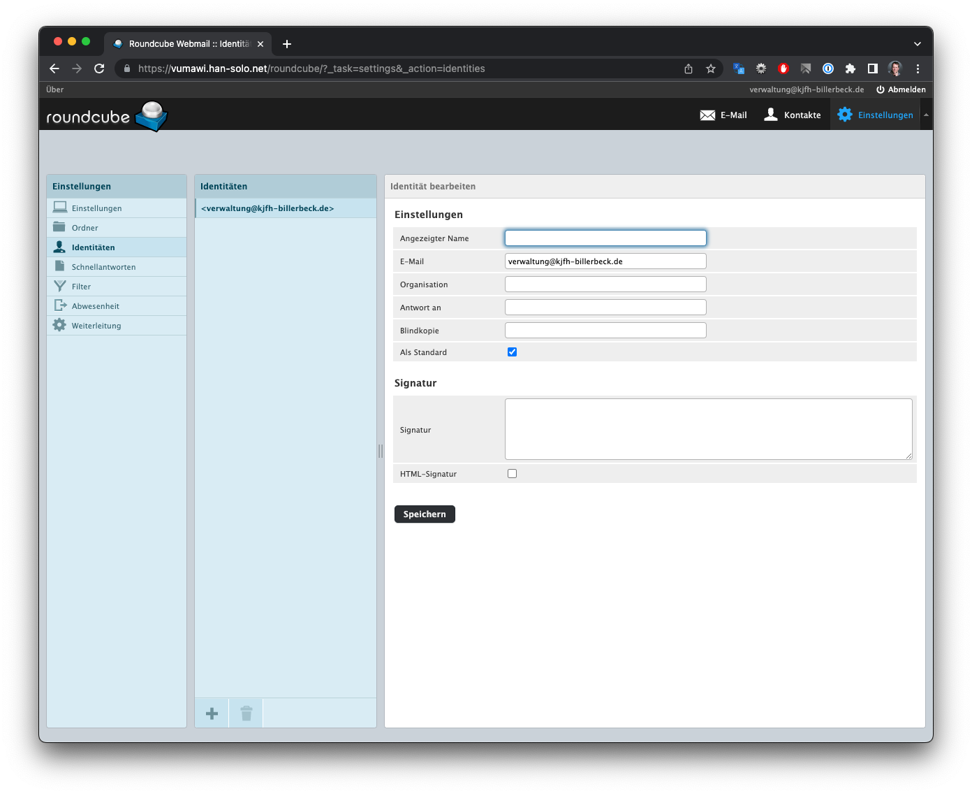This screenshot has width=972, height=794.
Task: Open Abwesenheit settings section
Action: (x=95, y=306)
